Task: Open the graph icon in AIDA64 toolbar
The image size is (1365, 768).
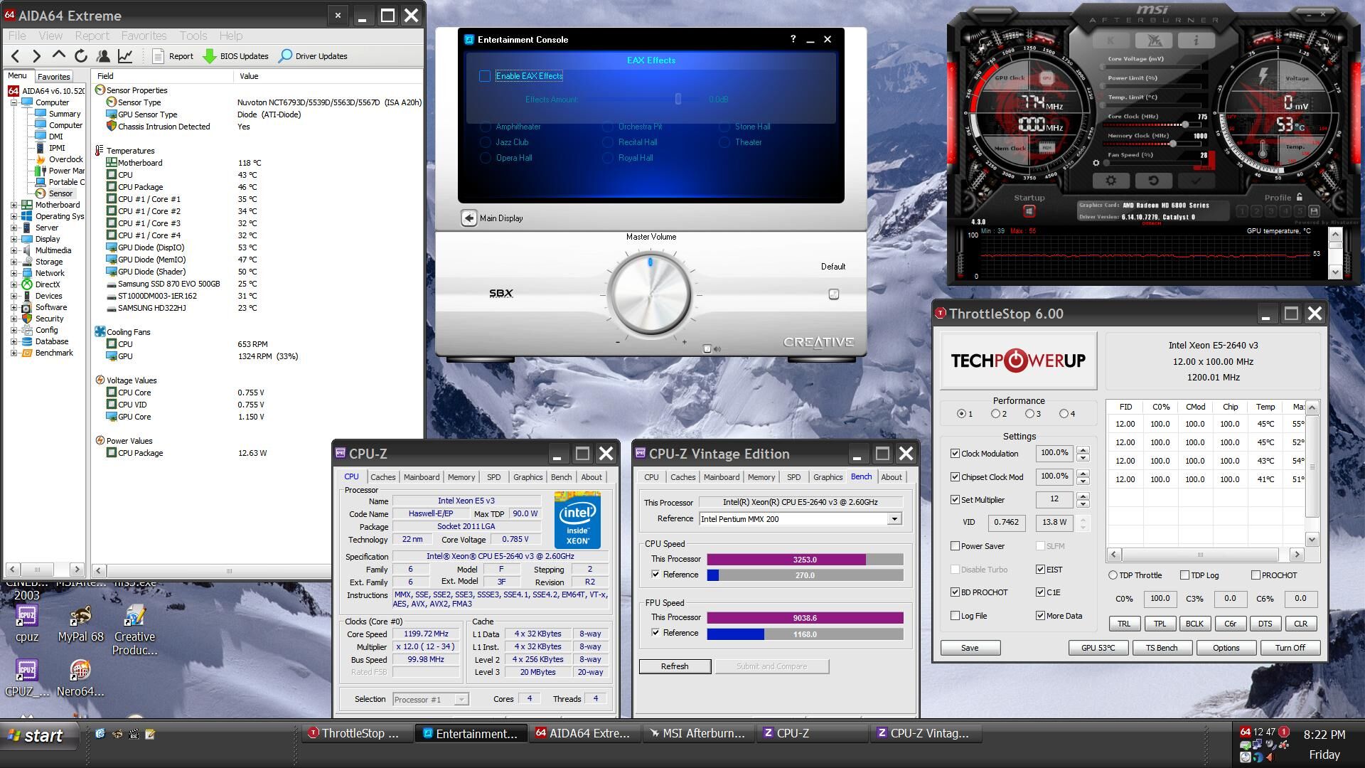Action: 125,56
